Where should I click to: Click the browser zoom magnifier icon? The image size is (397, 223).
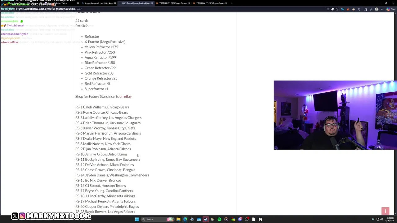pos(328,9)
